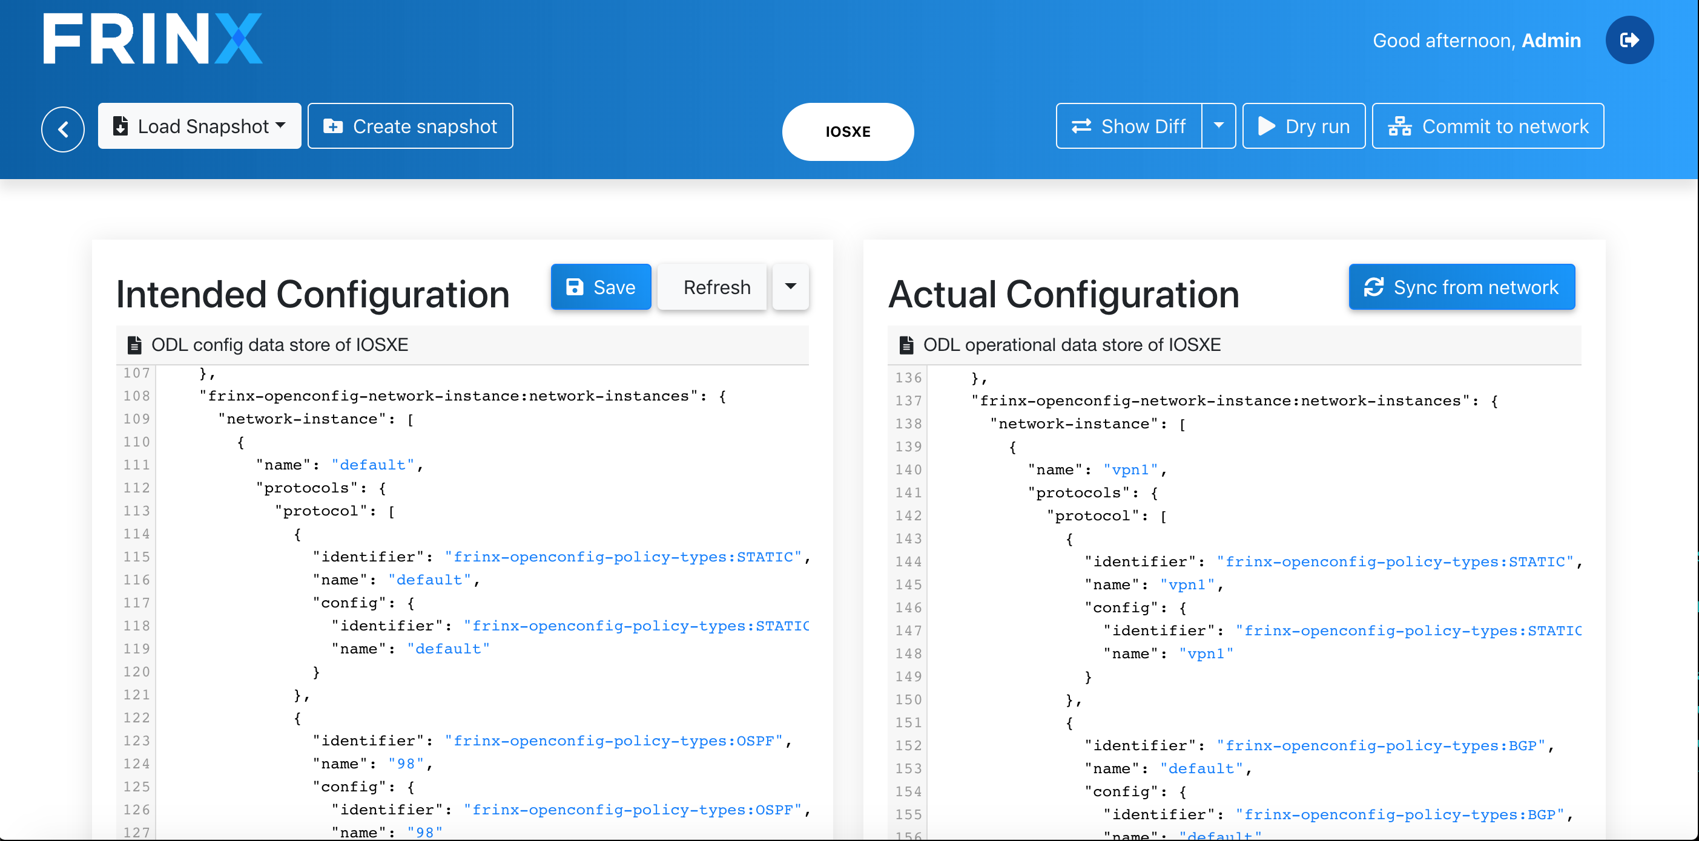The height and width of the screenshot is (841, 1699).
Task: Open the Load Snapshot dropdown
Action: tap(199, 126)
